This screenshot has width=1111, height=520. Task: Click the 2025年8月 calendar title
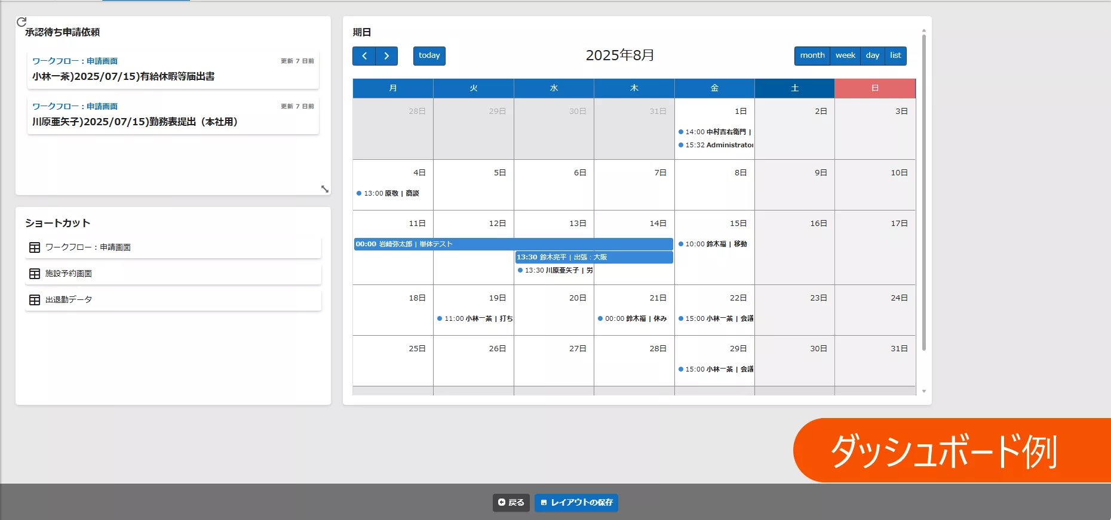pos(619,55)
